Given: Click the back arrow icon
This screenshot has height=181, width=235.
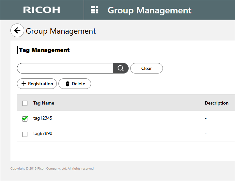Looking at the screenshot, I should click(17, 31).
